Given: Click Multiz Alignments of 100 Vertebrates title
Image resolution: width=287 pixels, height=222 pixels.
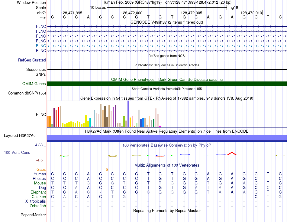Looking at the screenshot, I should coord(167,165).
